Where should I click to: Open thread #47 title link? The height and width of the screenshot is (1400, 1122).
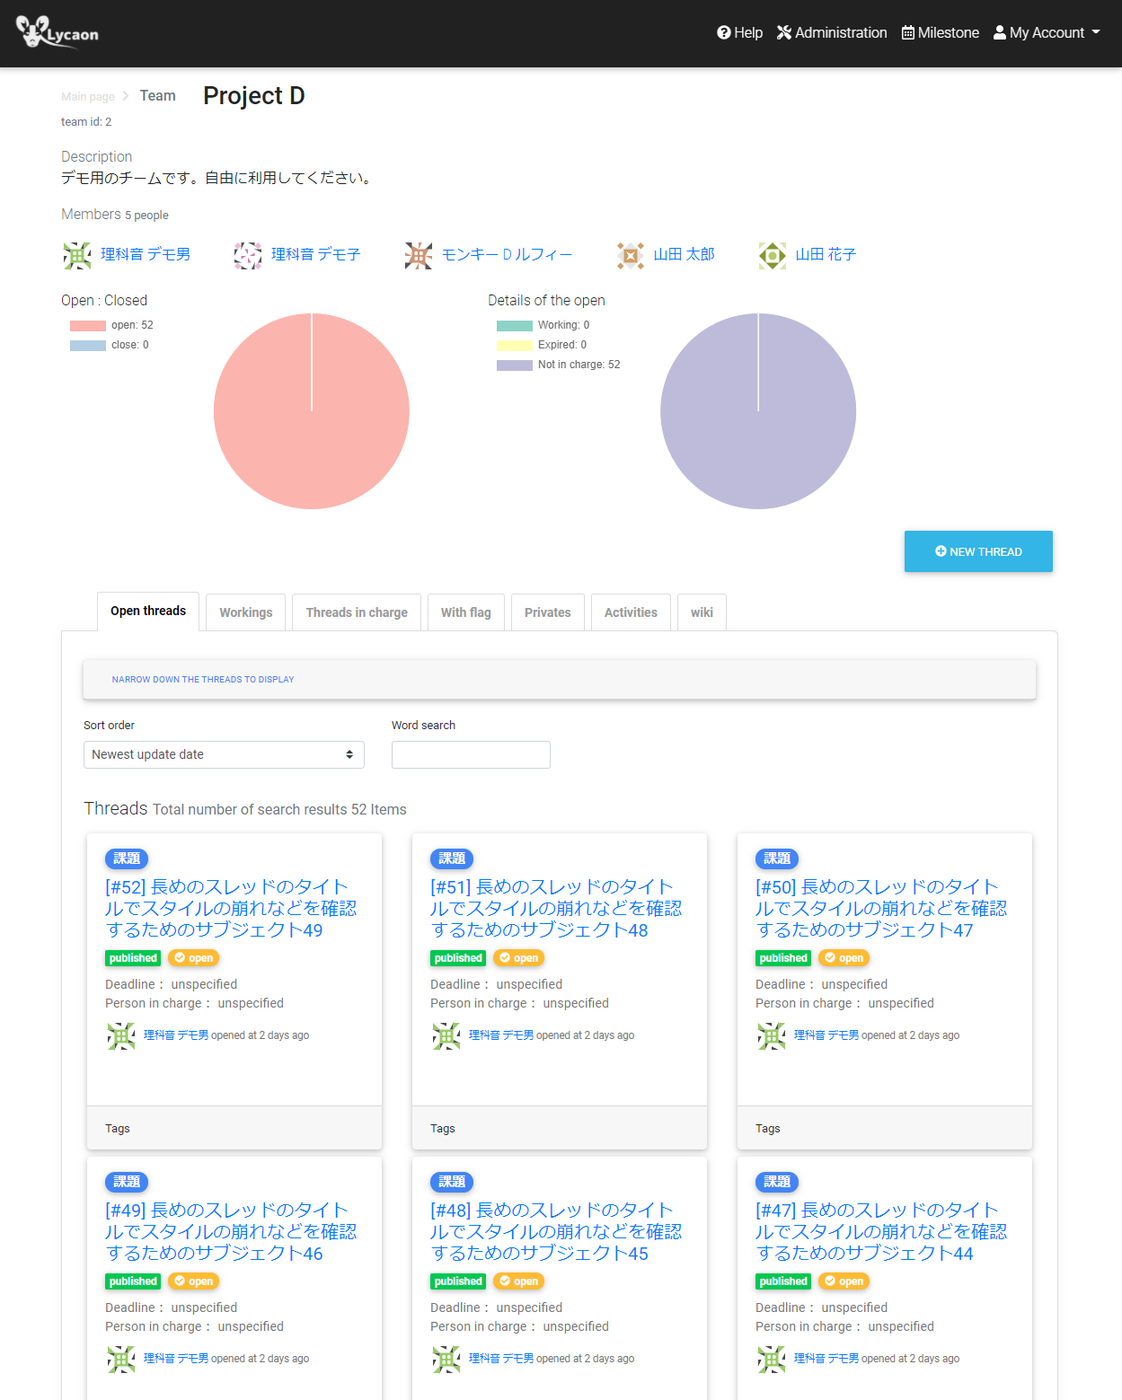(x=881, y=1231)
